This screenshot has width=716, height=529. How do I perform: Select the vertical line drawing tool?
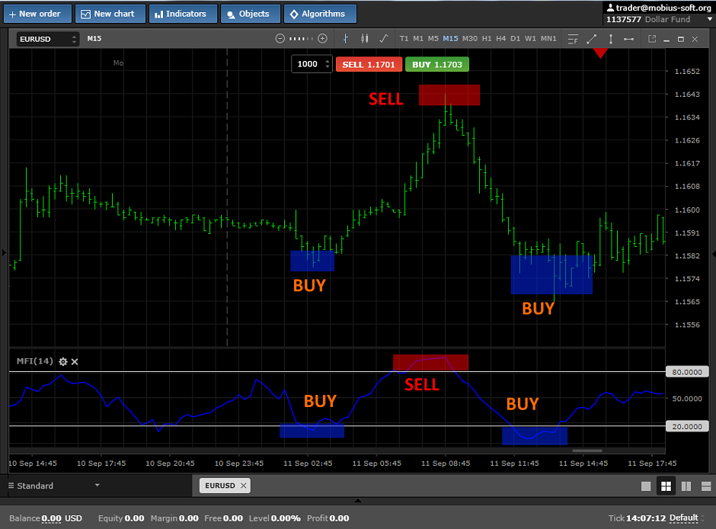click(x=611, y=40)
